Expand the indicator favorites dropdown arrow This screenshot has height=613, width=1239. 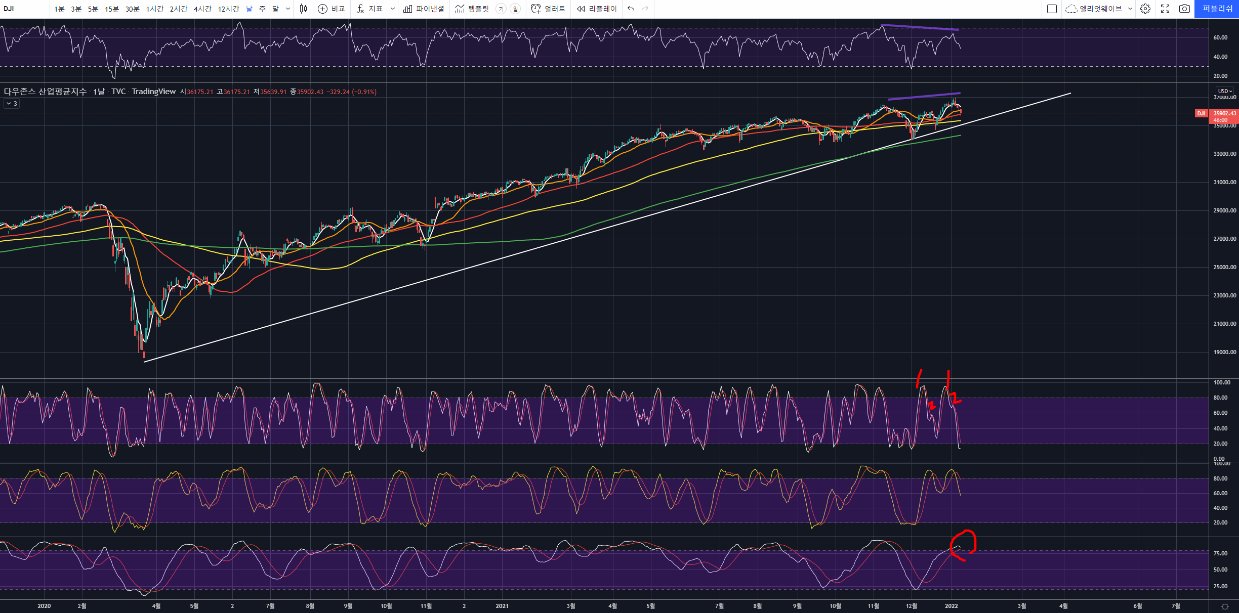click(x=392, y=9)
